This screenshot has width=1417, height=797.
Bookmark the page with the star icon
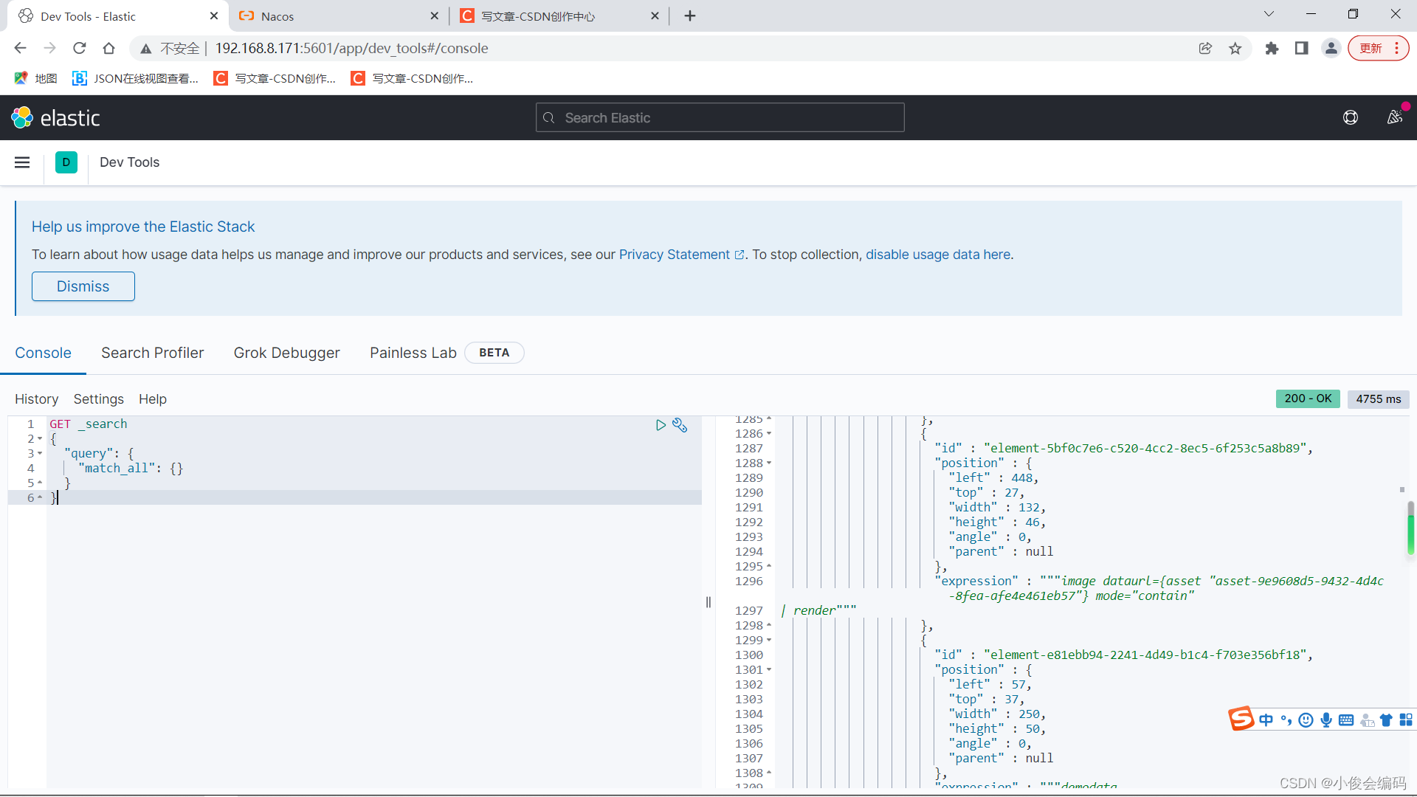[1235, 48]
